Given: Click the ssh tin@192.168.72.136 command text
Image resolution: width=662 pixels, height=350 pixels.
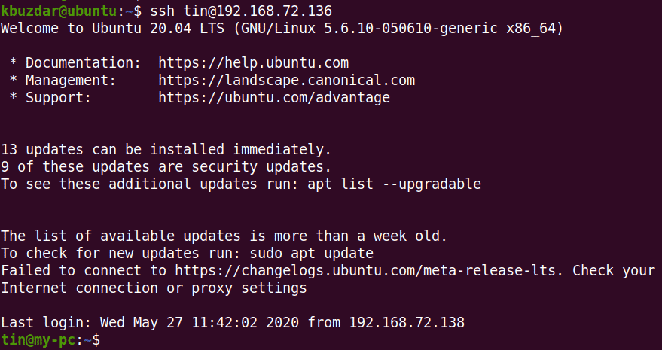Looking at the screenshot, I should (x=241, y=11).
